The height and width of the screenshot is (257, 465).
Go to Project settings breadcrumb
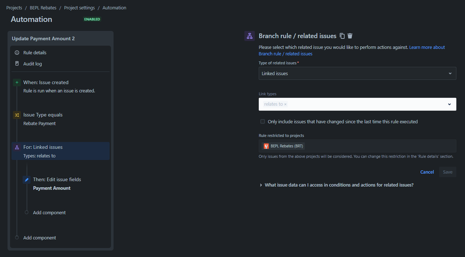[x=80, y=8]
